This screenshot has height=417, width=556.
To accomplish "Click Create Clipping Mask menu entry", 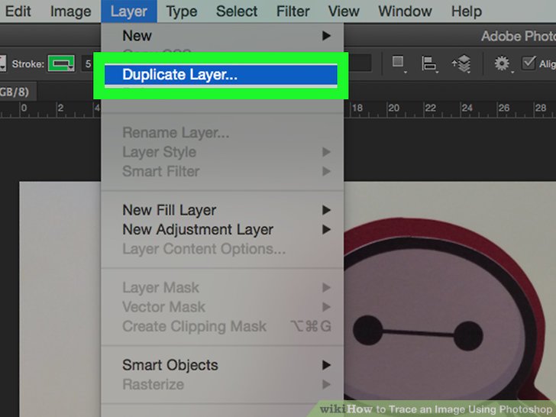I will click(222, 327).
